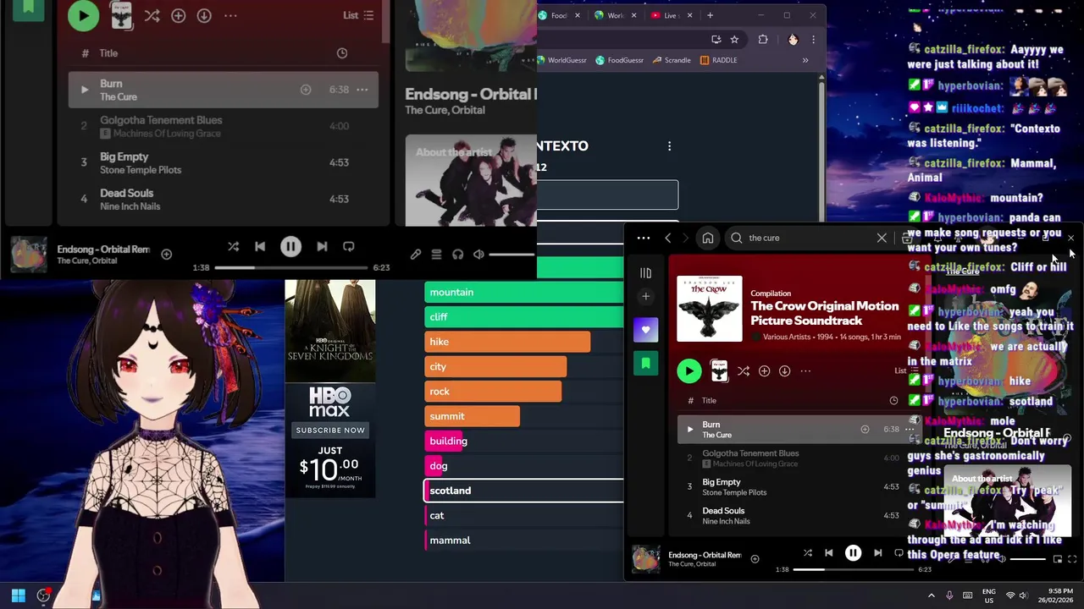Viewport: 1084px width, 609px height.
Task: Open album more-options dots in small Spotify window
Action: click(x=805, y=370)
